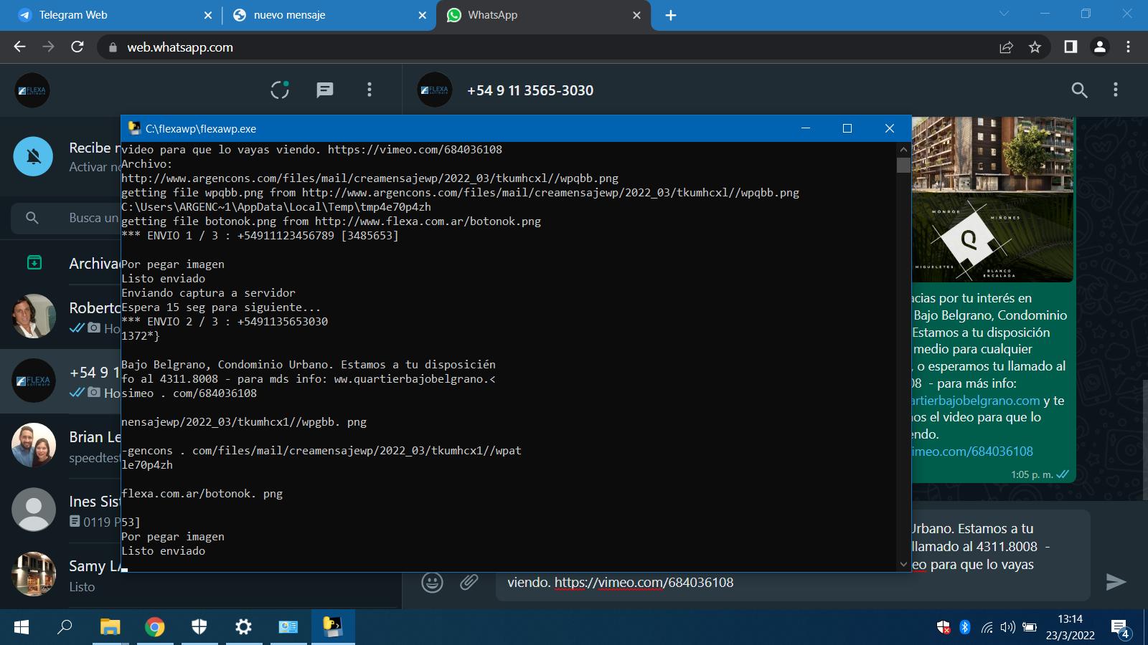1148x645 pixels.
Task: Open the Roberto chat
Action: tap(60, 316)
